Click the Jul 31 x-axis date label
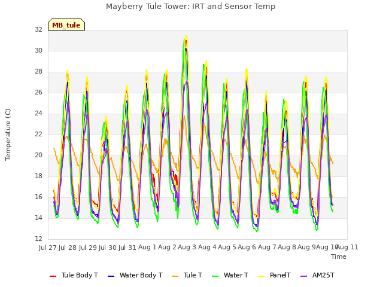Viewport: 383px width, 287px height. click(x=127, y=248)
